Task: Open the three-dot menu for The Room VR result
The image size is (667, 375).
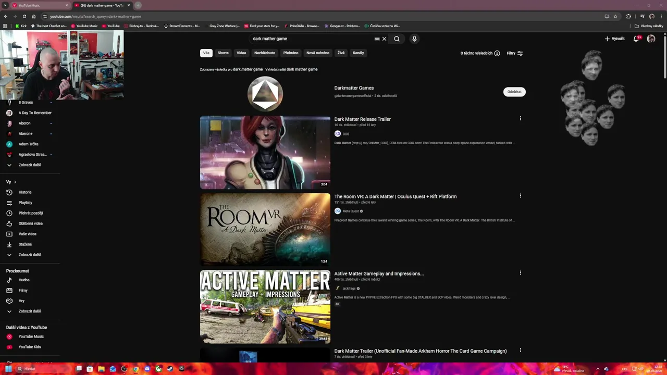Action: click(x=520, y=196)
